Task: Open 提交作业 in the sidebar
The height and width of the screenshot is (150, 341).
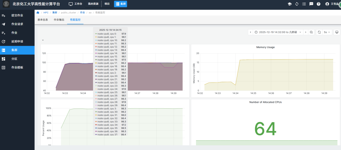Action: pos(17,16)
